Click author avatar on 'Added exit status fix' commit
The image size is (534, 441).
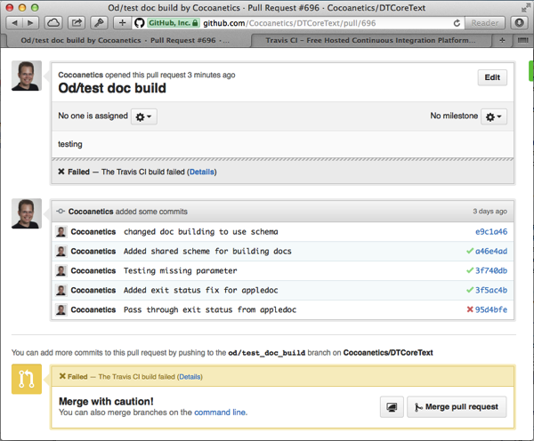point(61,290)
